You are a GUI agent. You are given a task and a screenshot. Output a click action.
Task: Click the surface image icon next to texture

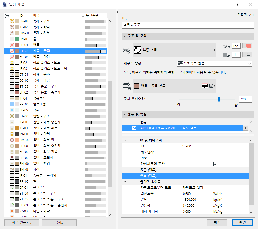pos(211,86)
